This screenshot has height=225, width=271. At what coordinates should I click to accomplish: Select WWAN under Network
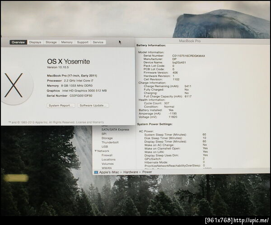pos(107,168)
